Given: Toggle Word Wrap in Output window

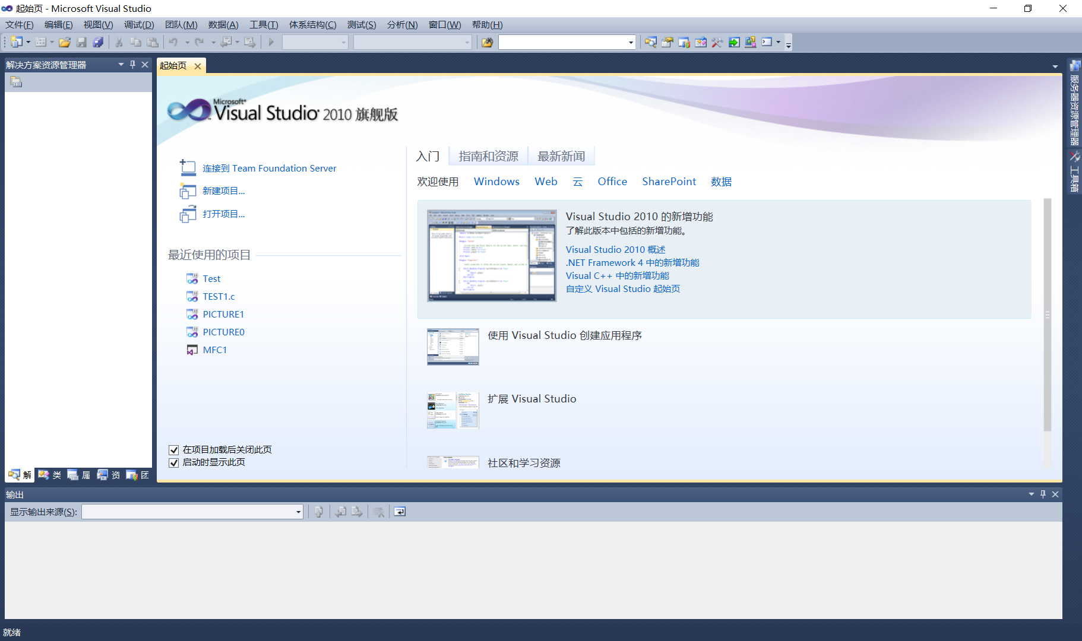Looking at the screenshot, I should pos(399,512).
